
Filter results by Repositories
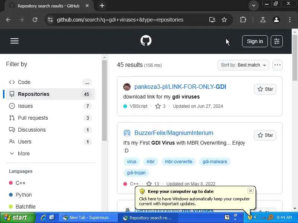(x=50, y=94)
